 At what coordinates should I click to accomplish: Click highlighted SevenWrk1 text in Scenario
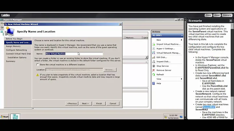pos(209,107)
